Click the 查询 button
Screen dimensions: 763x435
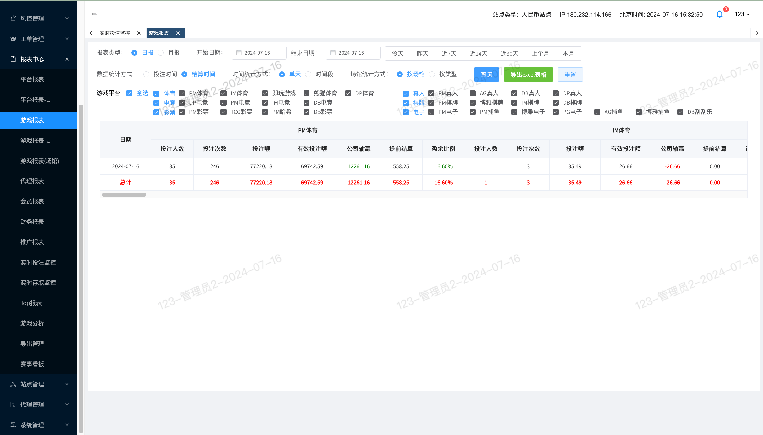coord(486,75)
